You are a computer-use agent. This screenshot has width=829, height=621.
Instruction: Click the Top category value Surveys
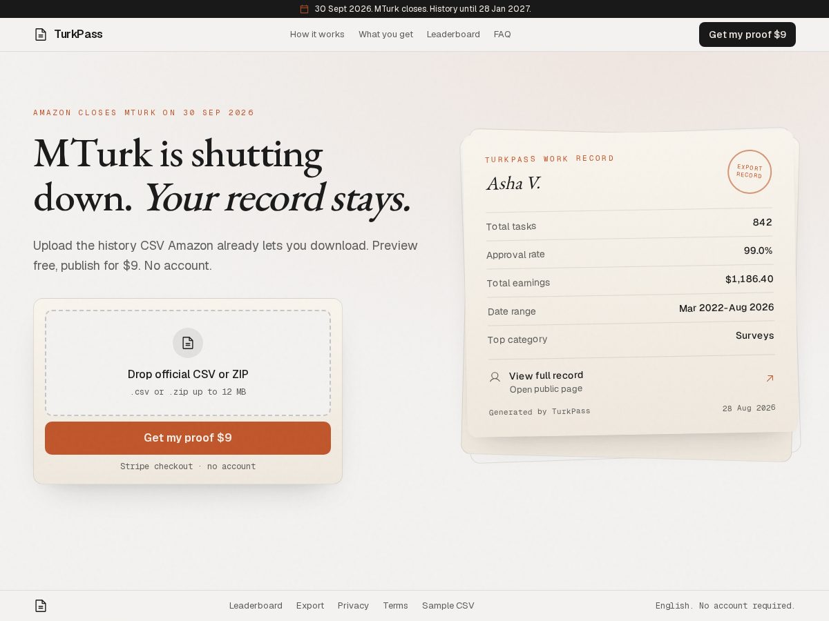[754, 335]
